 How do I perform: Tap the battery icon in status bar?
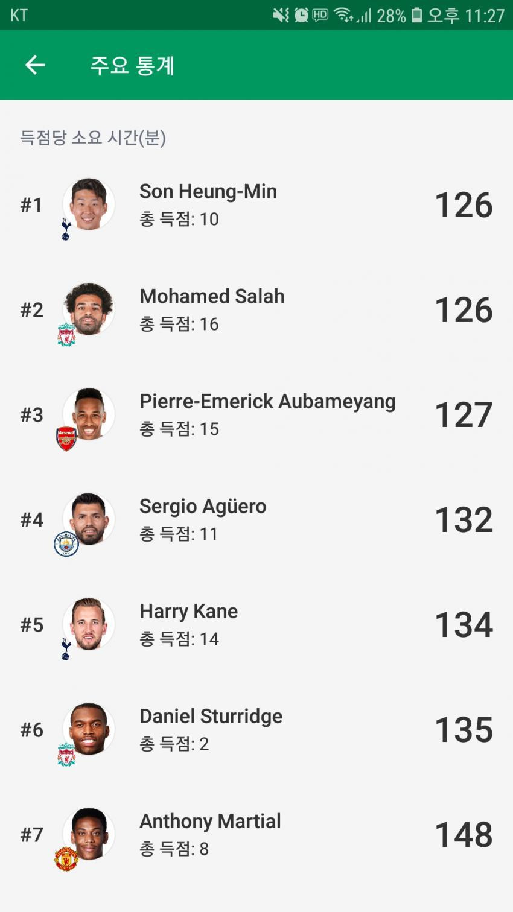pyautogui.click(x=416, y=15)
